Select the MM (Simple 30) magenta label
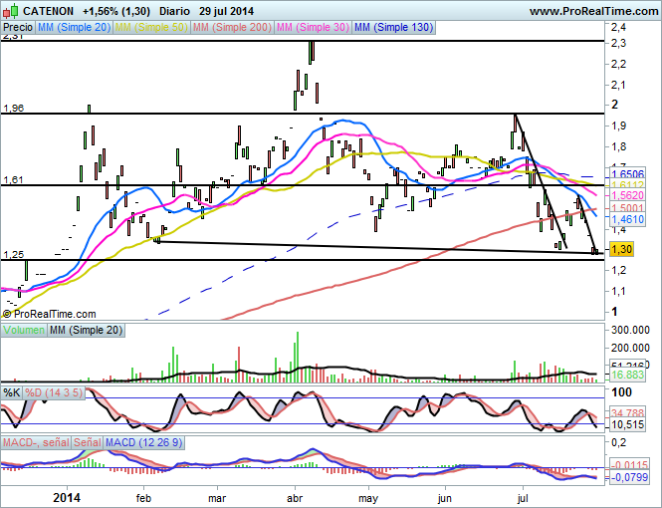 coord(313,28)
